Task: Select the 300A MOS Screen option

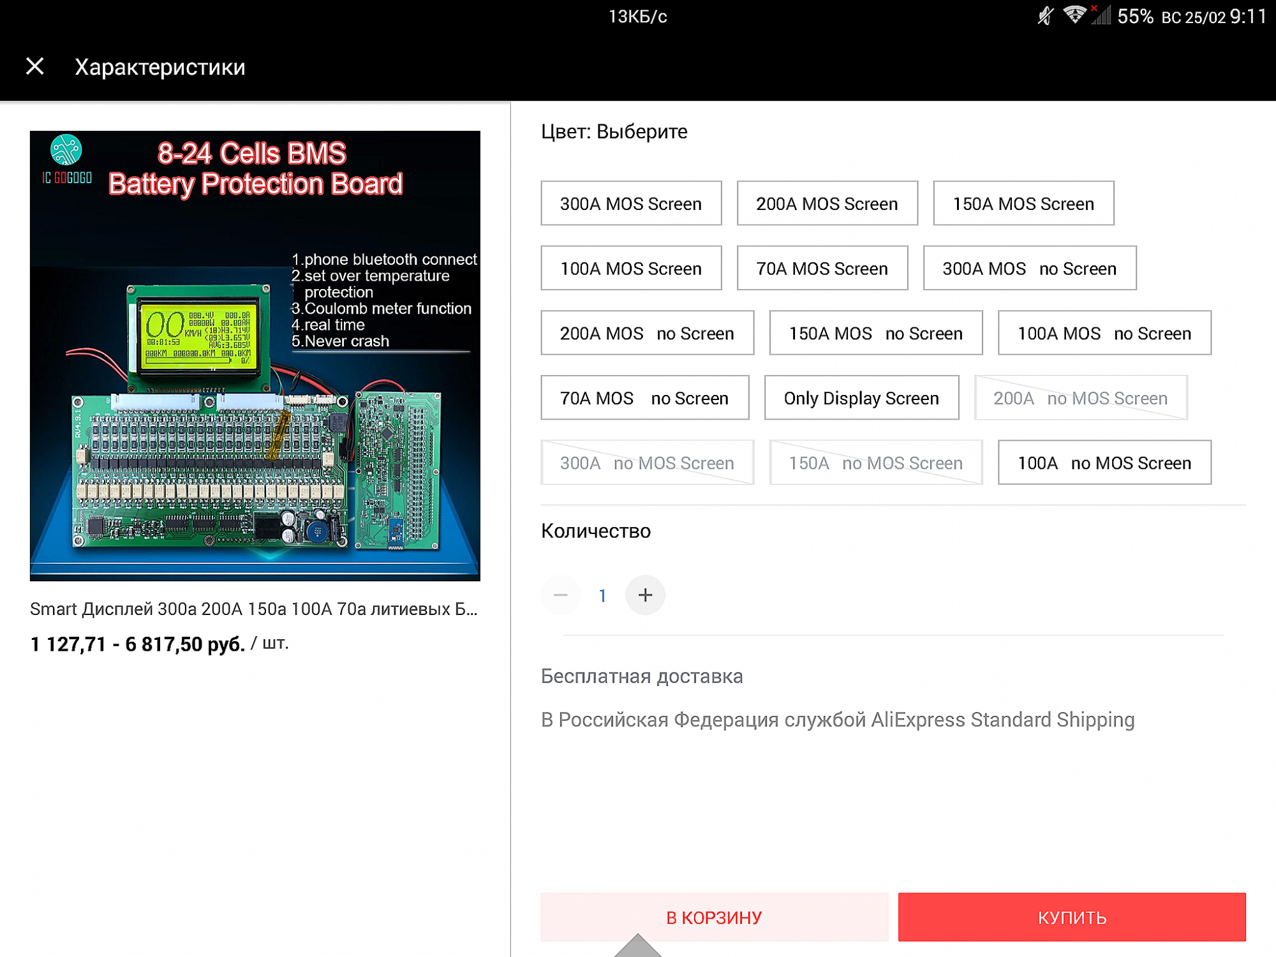Action: coord(631,204)
